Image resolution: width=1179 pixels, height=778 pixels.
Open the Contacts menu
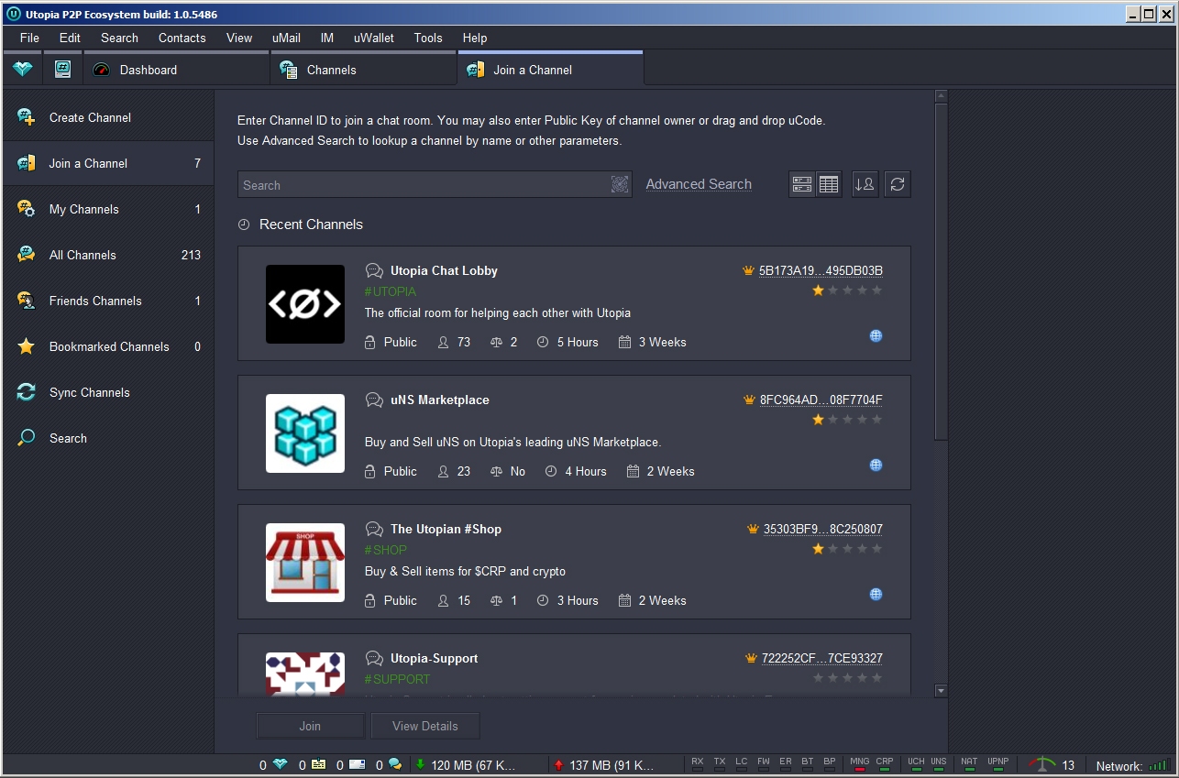[x=182, y=38]
